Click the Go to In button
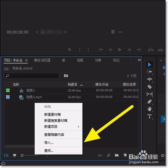Screen dimensions: 168x168 (101, 50)
